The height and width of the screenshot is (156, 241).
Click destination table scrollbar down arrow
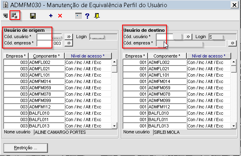tap(233, 126)
